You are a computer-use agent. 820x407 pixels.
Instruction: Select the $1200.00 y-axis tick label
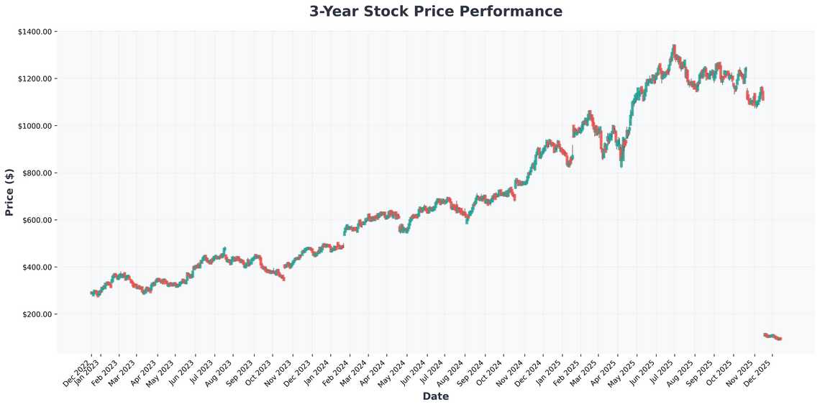click(35, 78)
